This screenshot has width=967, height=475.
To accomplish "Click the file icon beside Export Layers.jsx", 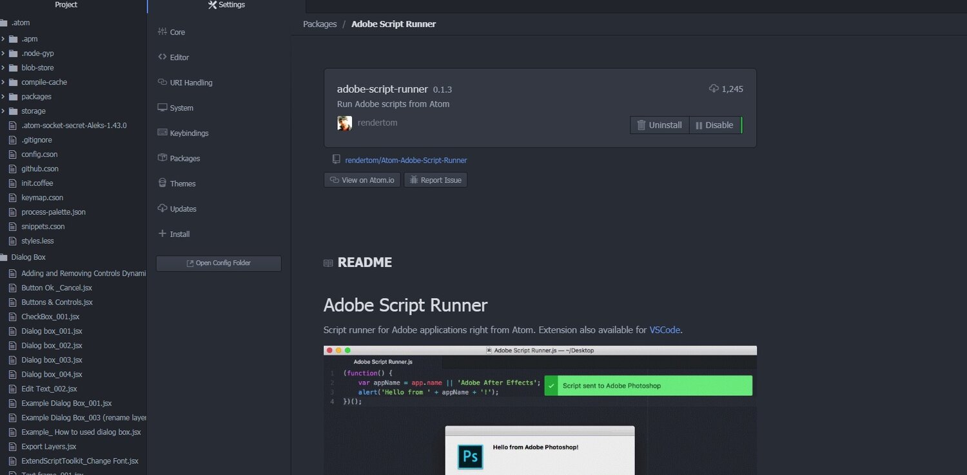I will click(x=12, y=447).
